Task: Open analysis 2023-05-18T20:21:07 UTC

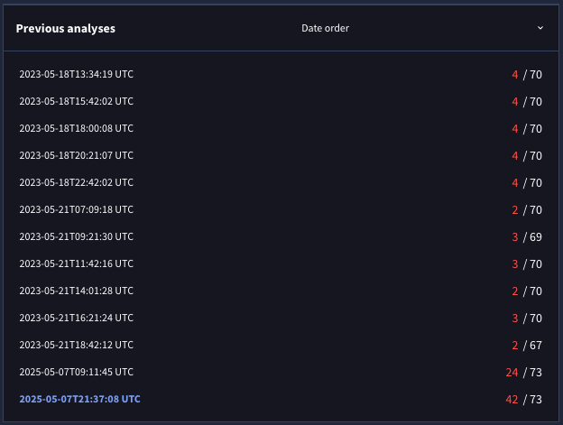Action: (x=76, y=155)
